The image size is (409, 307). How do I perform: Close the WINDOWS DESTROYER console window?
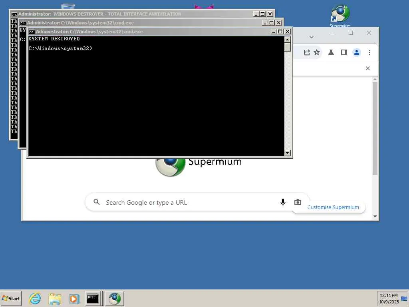(x=270, y=14)
